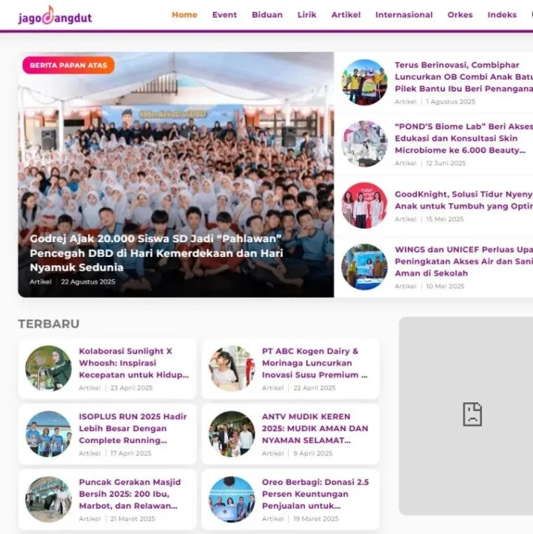Click the Gerakan Masjid Bersih thumbnail
Screen dimensions: 533x534
tap(48, 499)
